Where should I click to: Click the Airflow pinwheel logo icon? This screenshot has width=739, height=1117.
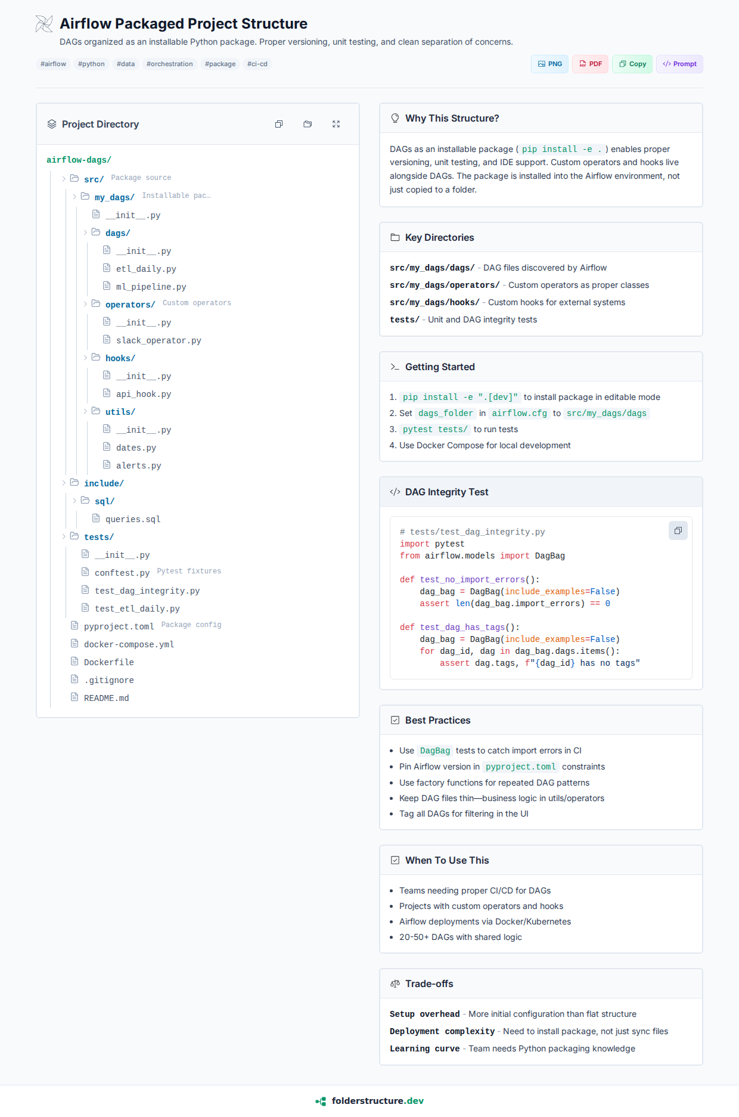click(44, 24)
